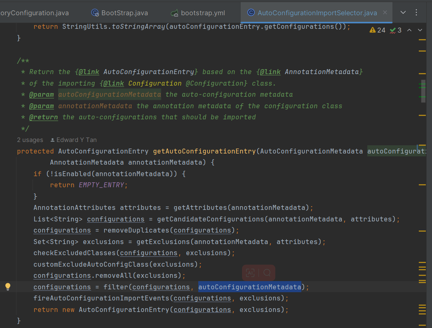Click the AI translate icon in floating popup
432x328 pixels.
point(250,272)
